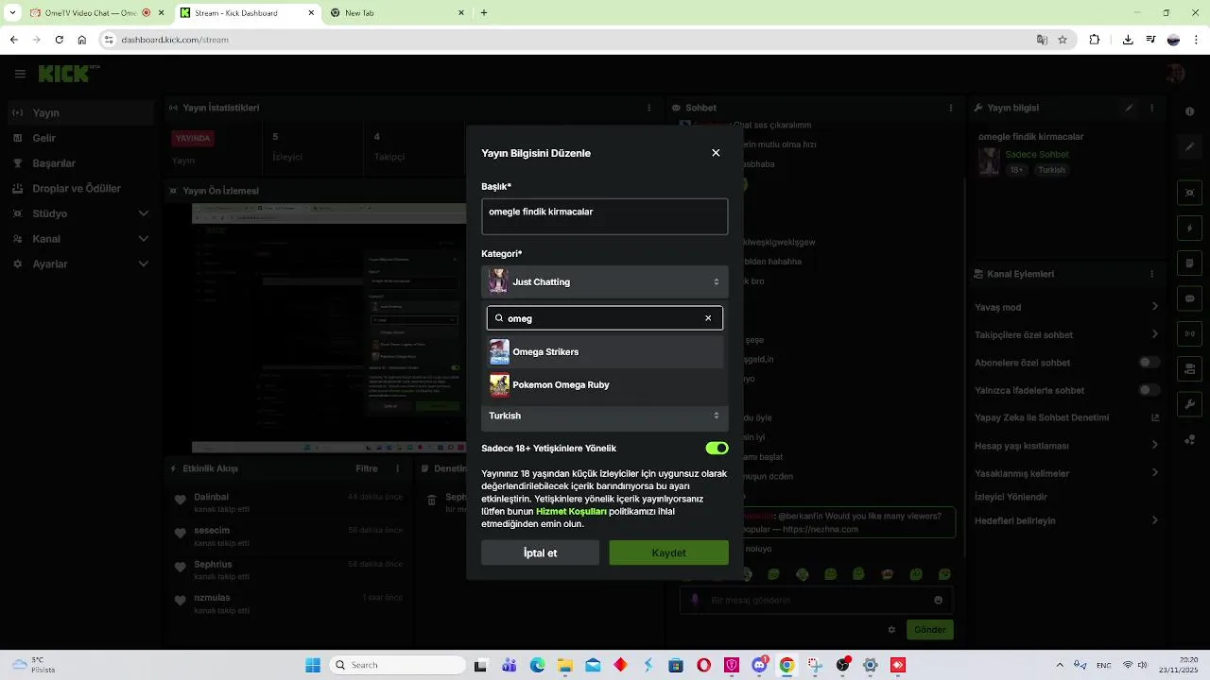The image size is (1210, 680).
Task: Open File Explorer from the taskbar
Action: click(565, 665)
